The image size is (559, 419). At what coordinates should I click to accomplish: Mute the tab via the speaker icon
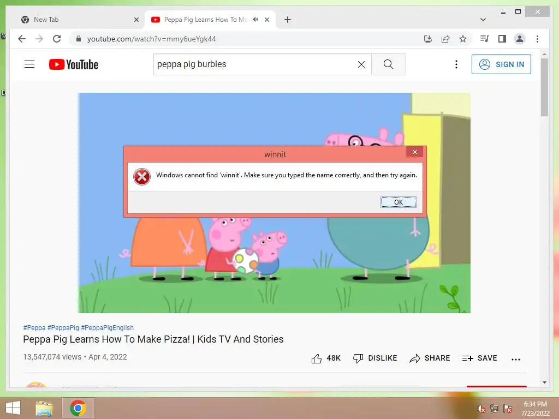[255, 20]
